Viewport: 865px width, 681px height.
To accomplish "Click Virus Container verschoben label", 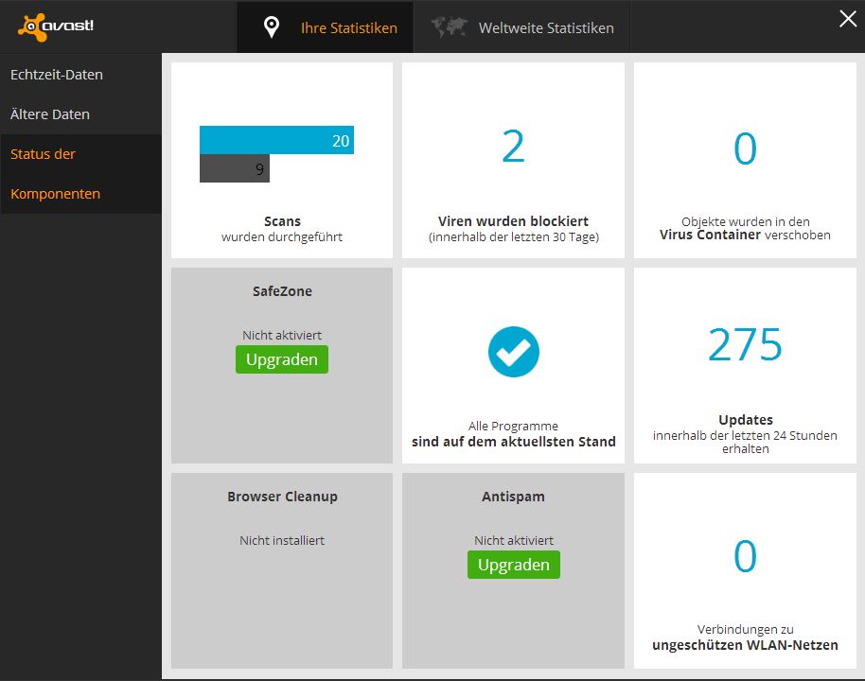I will (x=745, y=228).
